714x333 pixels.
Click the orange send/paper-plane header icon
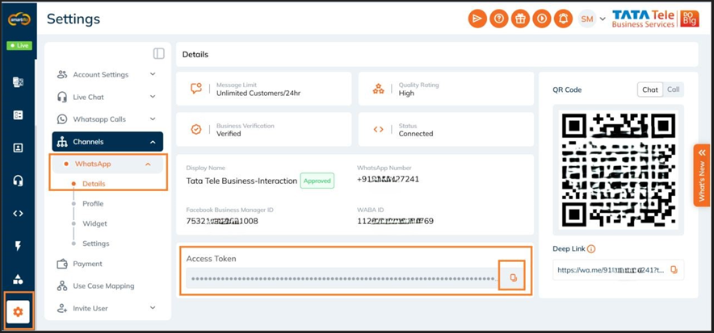pyautogui.click(x=477, y=19)
